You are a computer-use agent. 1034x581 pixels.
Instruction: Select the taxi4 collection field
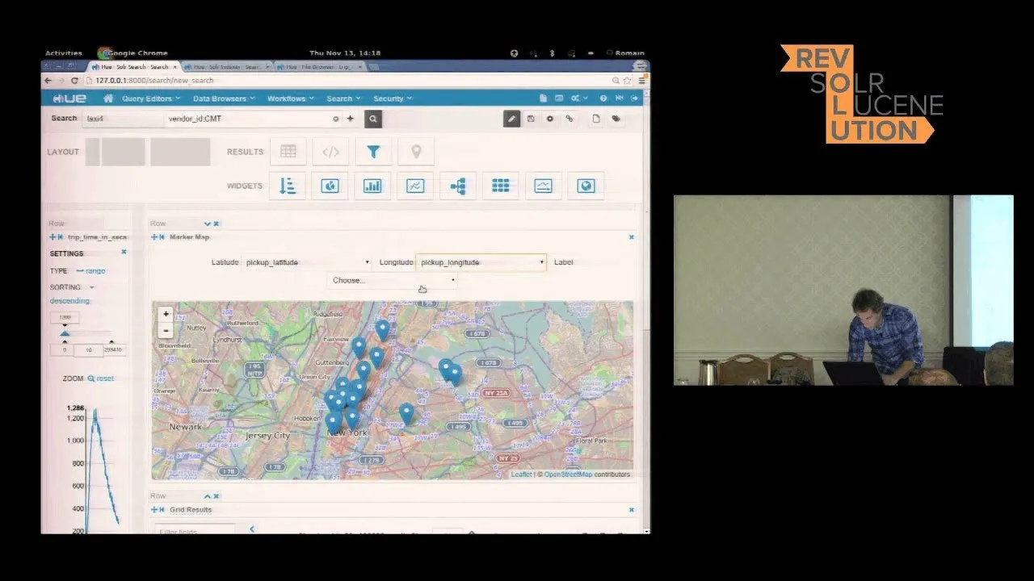[x=123, y=119]
